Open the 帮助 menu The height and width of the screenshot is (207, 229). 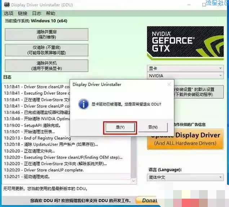(x=50, y=13)
